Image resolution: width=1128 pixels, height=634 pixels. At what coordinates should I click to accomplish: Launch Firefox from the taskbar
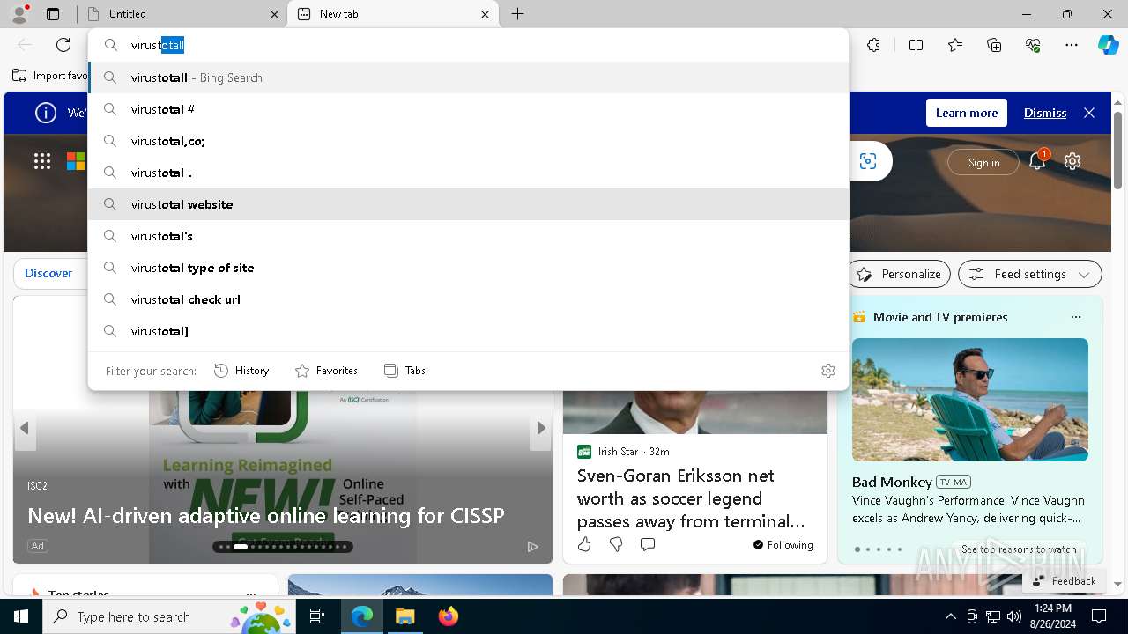(x=449, y=616)
